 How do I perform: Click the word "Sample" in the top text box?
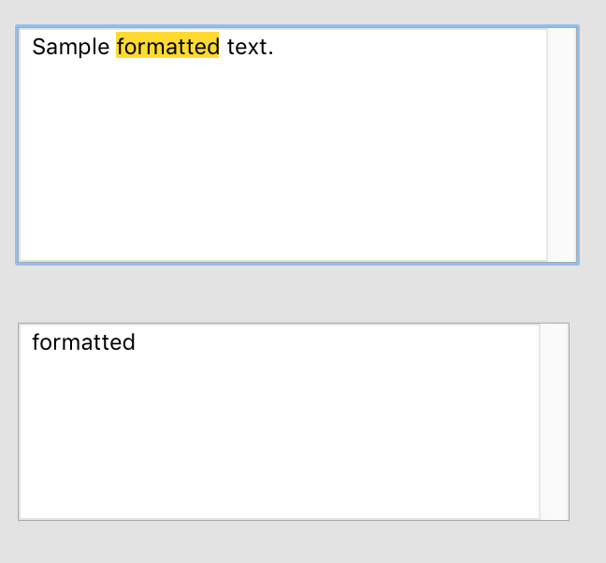pyautogui.click(x=71, y=47)
